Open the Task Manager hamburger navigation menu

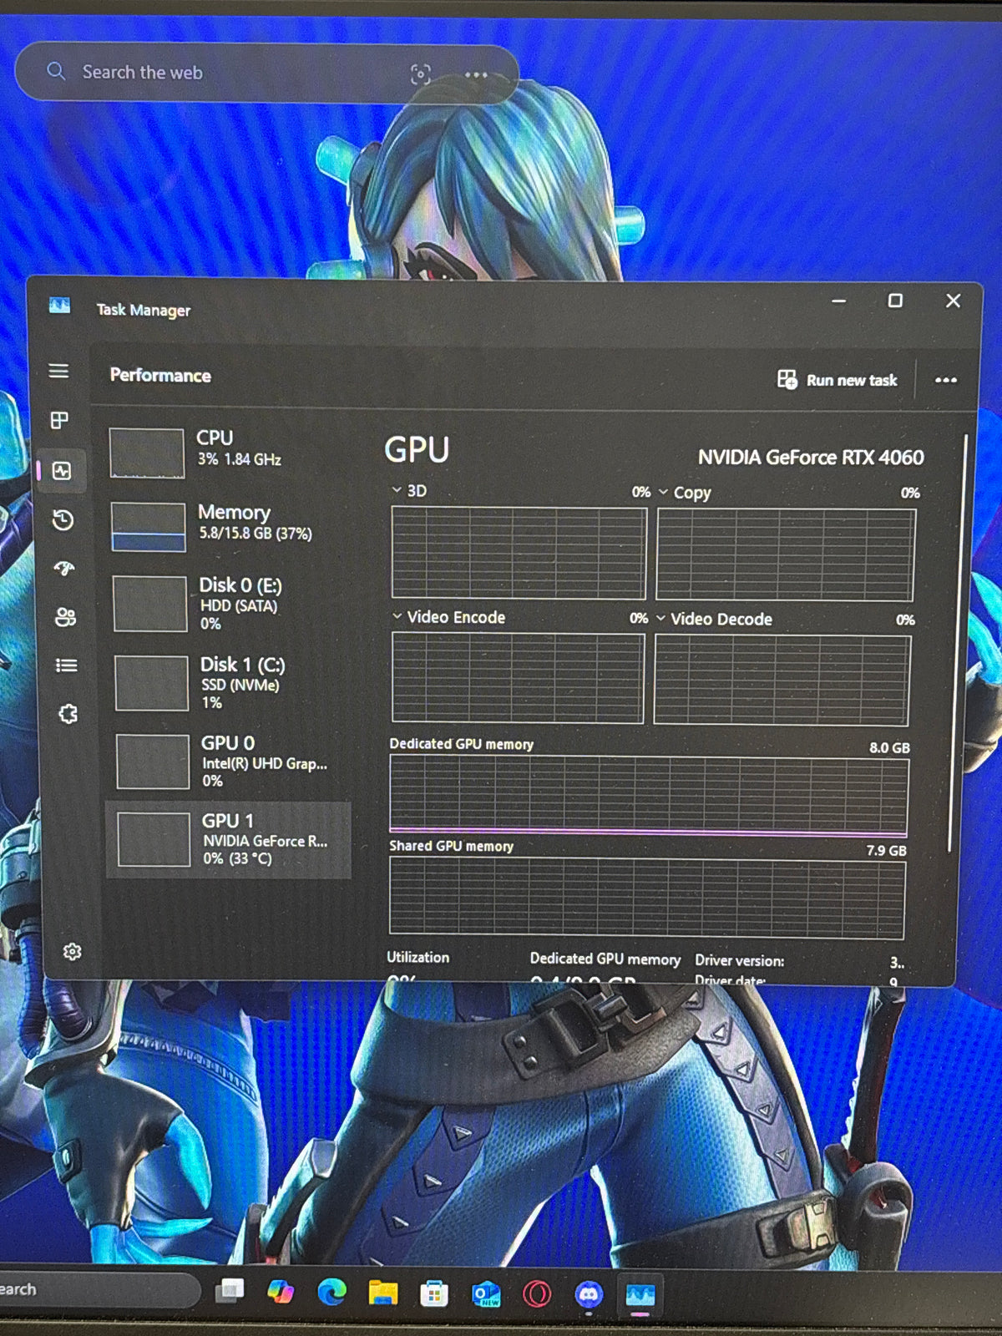(58, 371)
